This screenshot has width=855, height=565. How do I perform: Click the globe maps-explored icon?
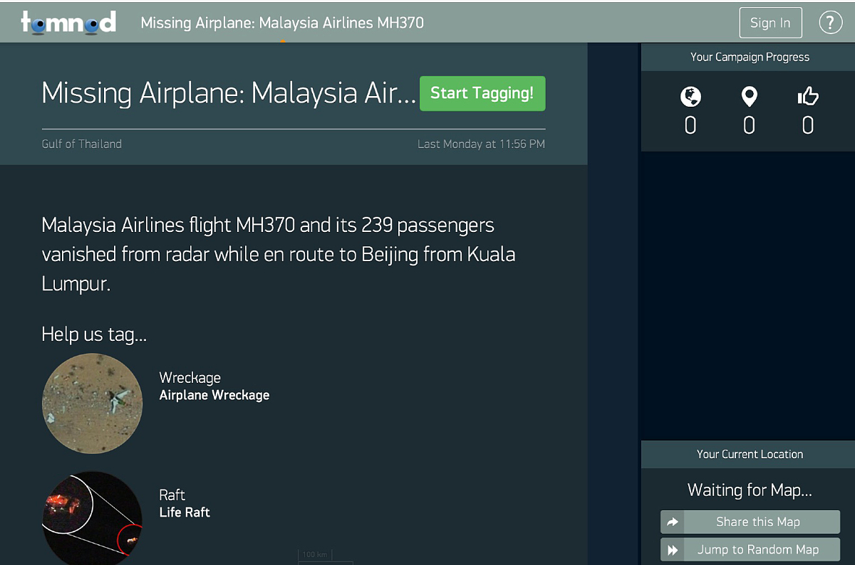[690, 97]
